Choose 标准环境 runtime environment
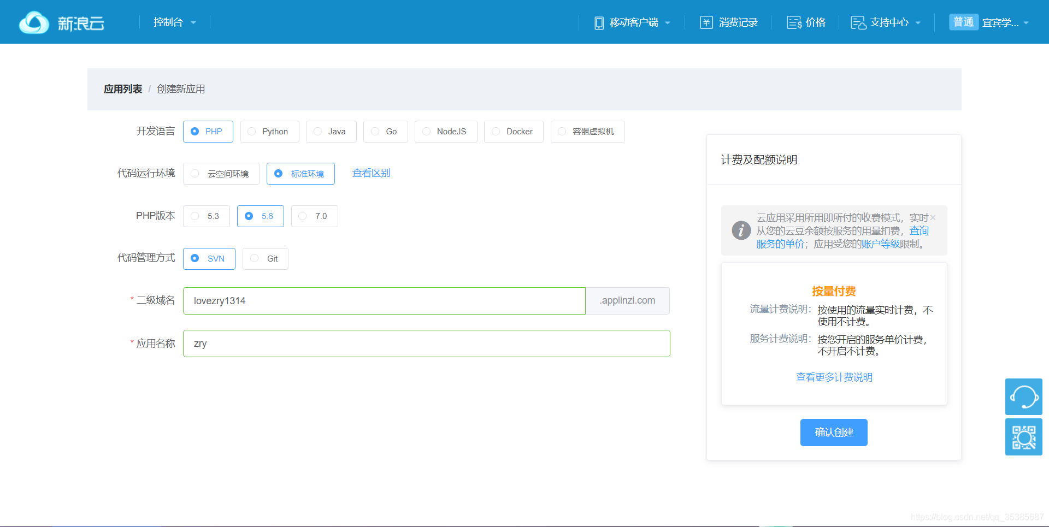 click(x=300, y=174)
